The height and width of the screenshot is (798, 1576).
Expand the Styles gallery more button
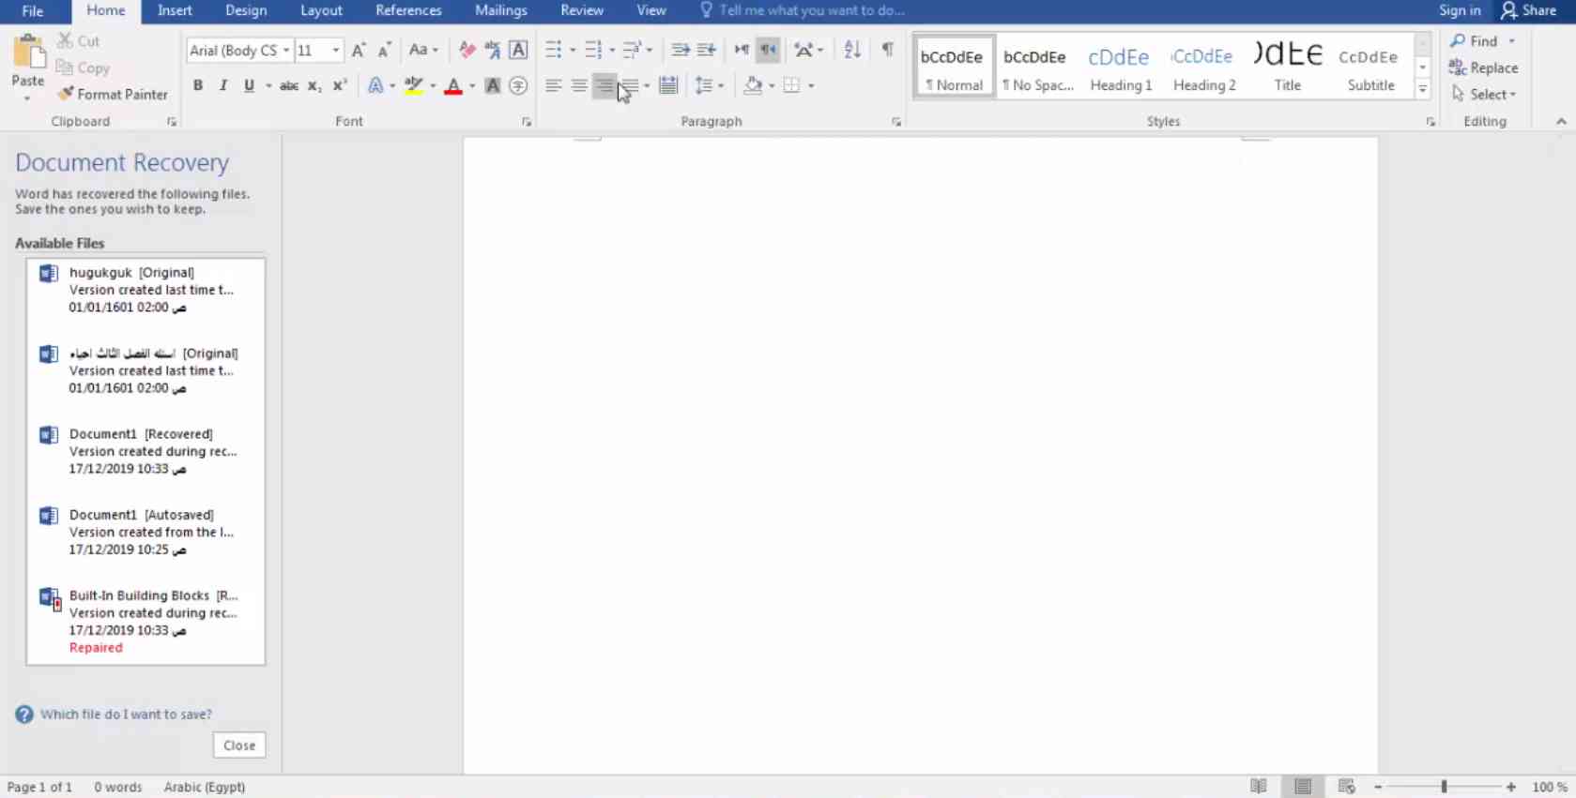pos(1423,89)
